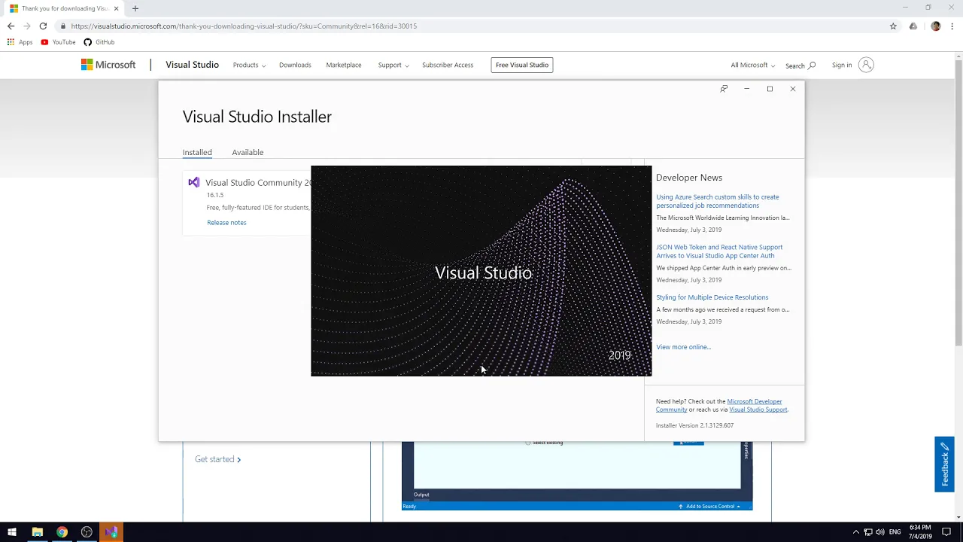Screen dimensions: 963x542
Task: Expand the Support dropdown
Action: (393, 65)
